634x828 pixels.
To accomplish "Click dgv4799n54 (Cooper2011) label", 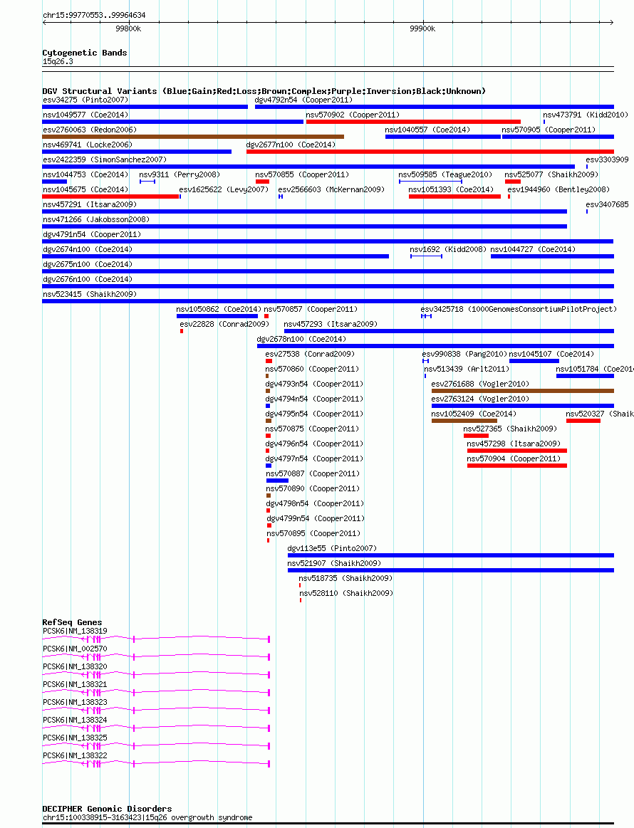I will [x=316, y=518].
